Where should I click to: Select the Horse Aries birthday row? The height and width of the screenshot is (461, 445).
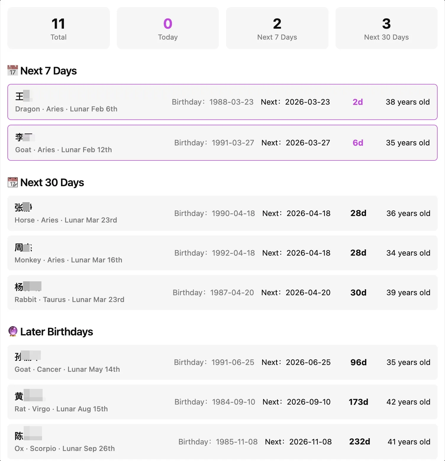tap(222, 213)
